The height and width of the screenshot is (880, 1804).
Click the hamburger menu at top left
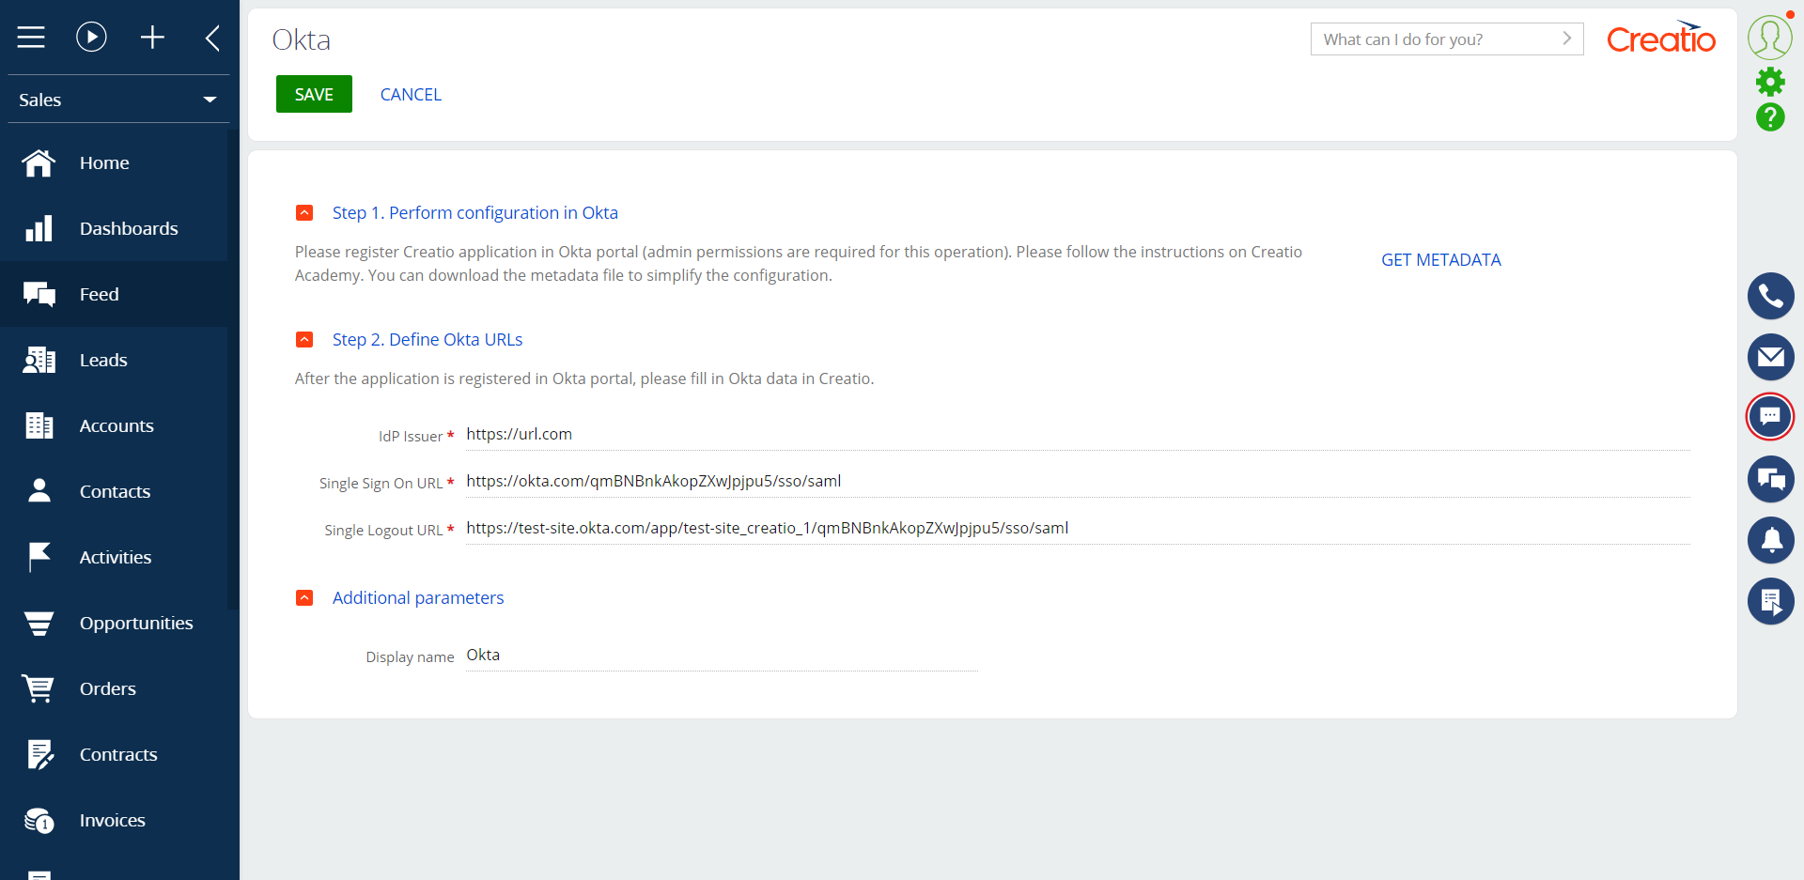coord(31,38)
